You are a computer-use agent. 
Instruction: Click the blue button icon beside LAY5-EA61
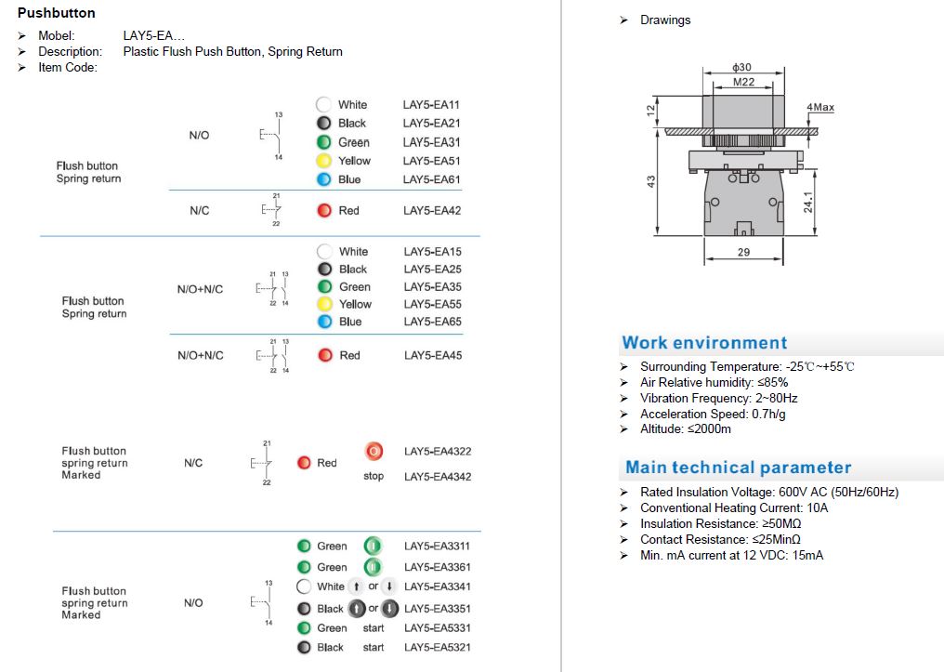click(x=323, y=179)
